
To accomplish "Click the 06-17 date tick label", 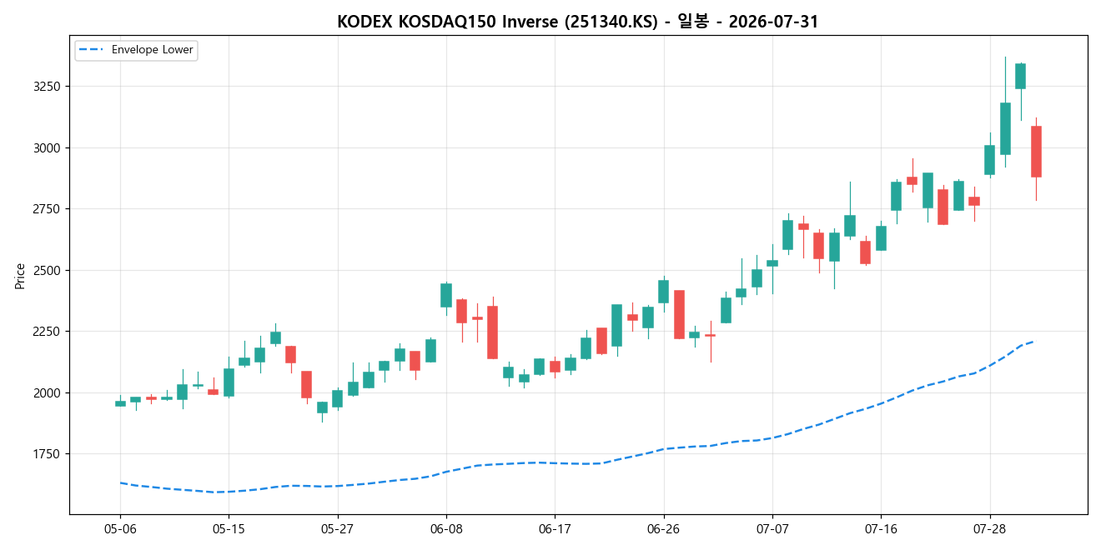I will coord(555,529).
